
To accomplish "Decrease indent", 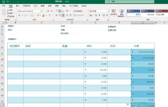I will [67, 15].
